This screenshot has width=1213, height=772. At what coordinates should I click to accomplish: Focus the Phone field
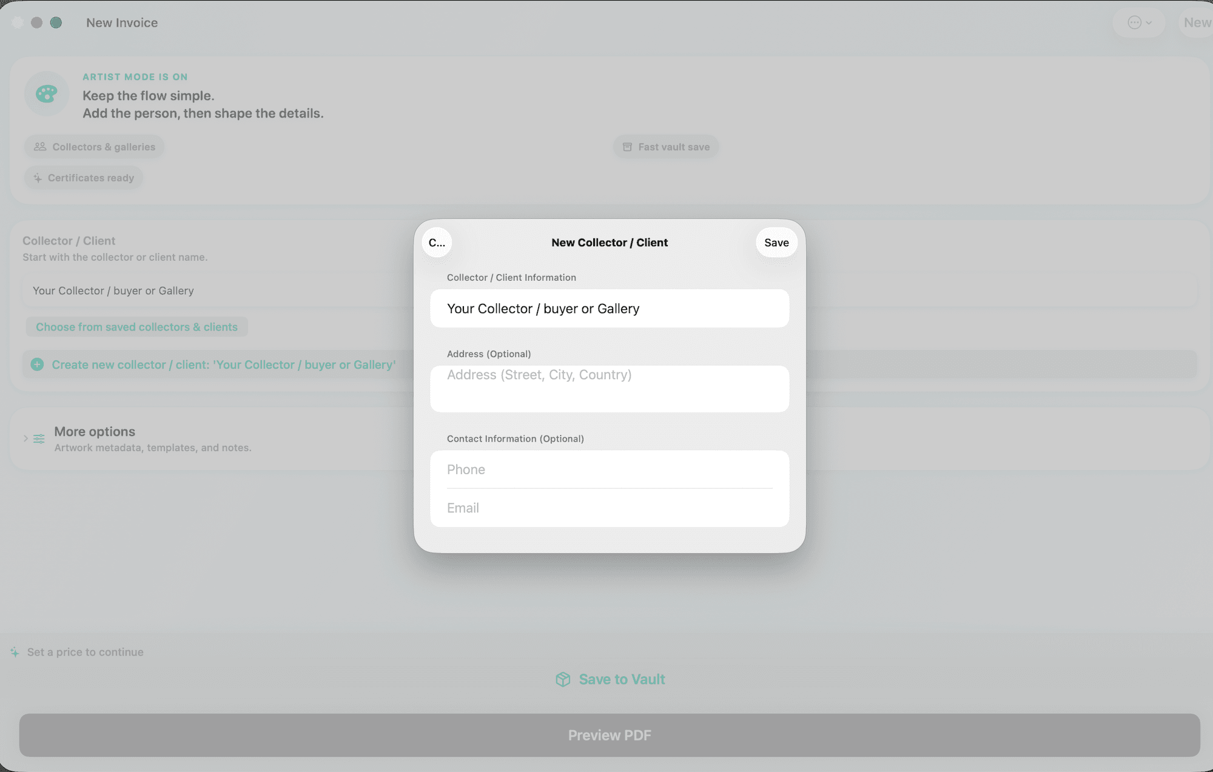click(x=610, y=469)
